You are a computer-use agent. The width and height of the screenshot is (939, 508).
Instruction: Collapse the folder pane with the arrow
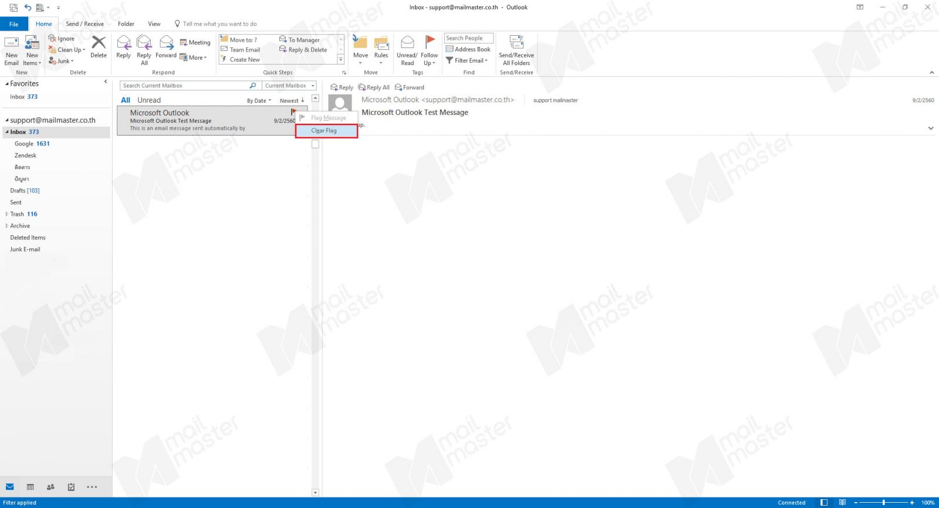click(x=106, y=82)
